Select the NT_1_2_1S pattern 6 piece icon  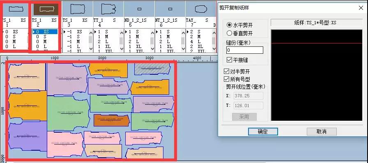coord(170,9)
